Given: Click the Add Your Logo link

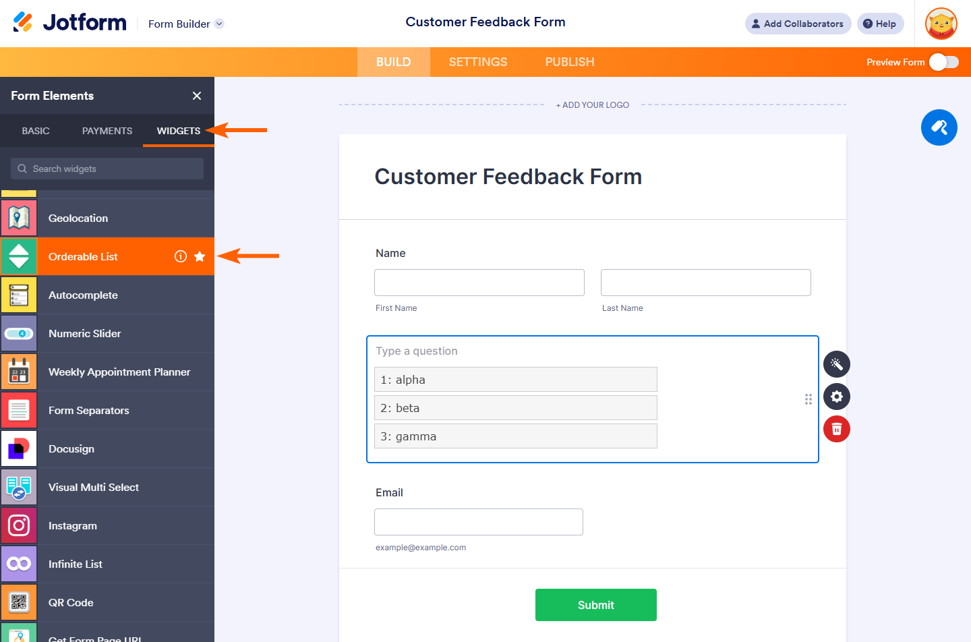Looking at the screenshot, I should point(593,105).
